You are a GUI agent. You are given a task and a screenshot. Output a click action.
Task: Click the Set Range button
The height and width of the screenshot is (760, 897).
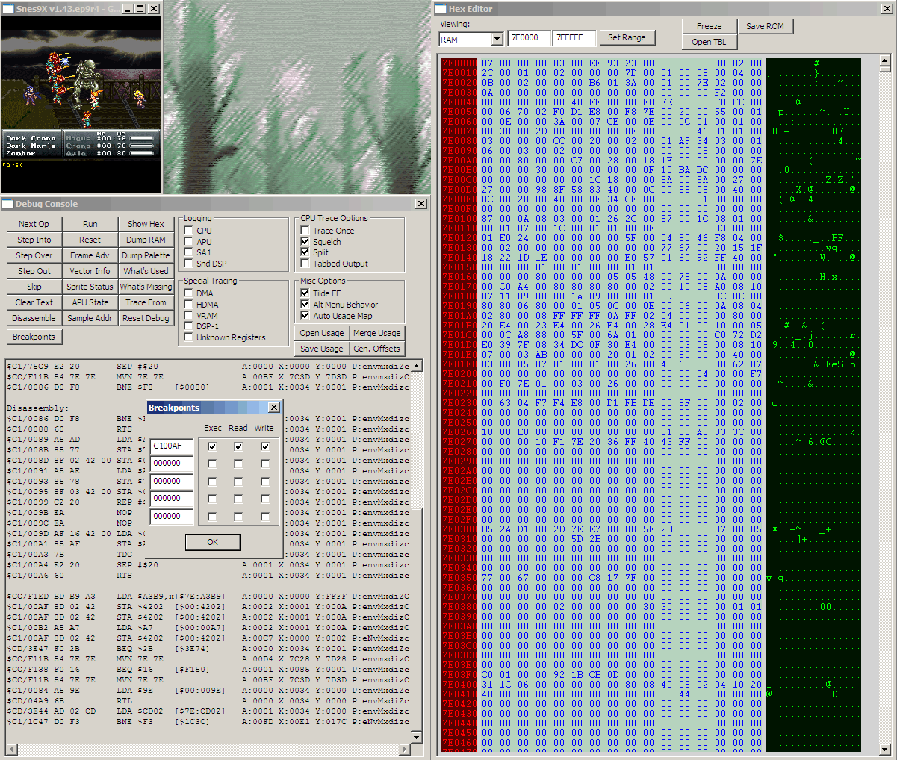click(x=626, y=37)
